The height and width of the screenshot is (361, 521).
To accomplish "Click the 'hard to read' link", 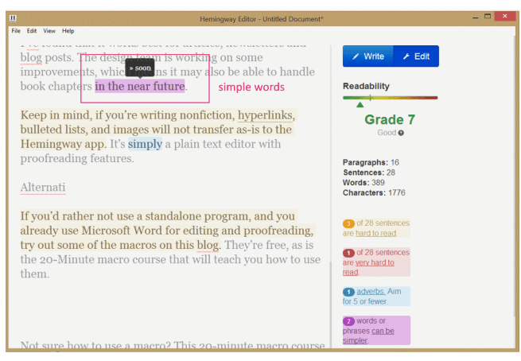I will pos(375,233).
